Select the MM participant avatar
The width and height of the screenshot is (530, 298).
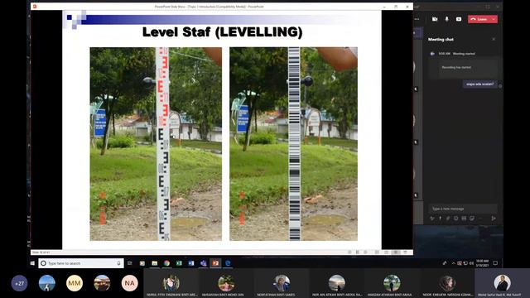pyautogui.click(x=75, y=283)
